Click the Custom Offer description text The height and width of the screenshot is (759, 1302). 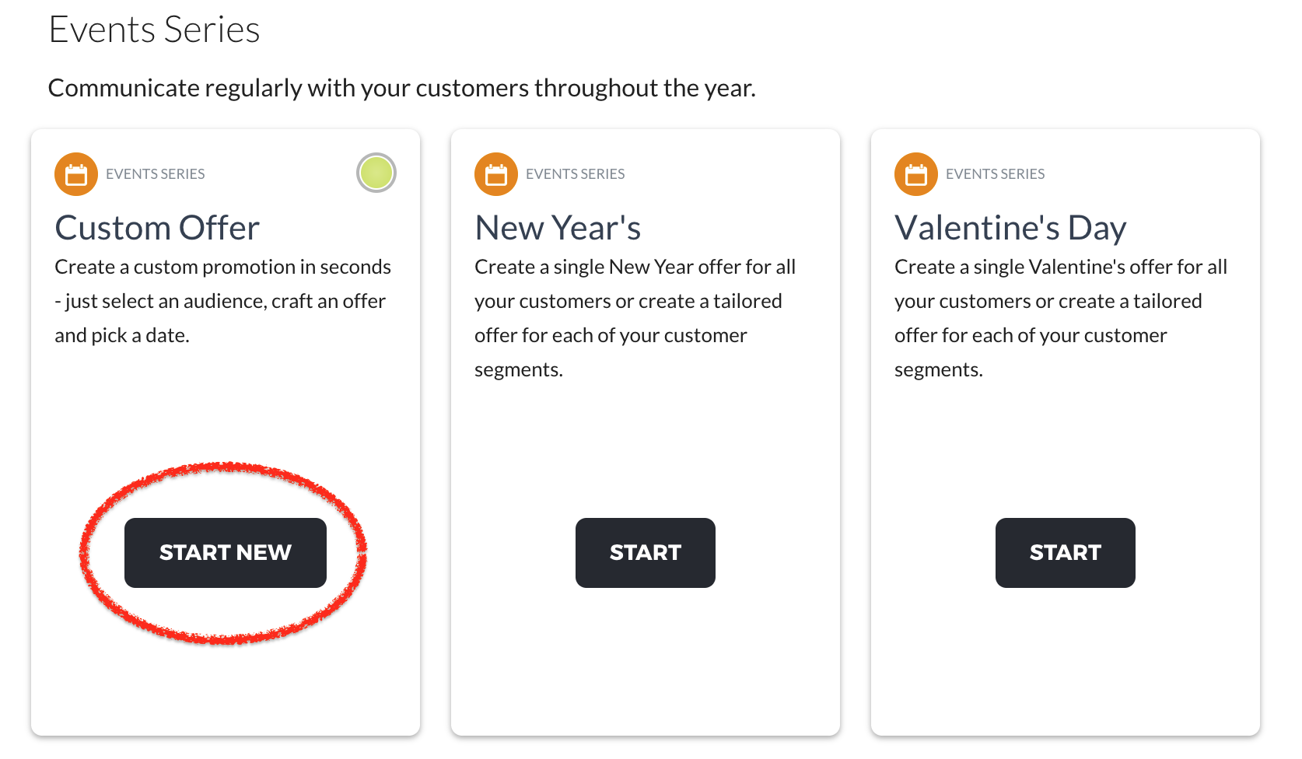tap(222, 301)
